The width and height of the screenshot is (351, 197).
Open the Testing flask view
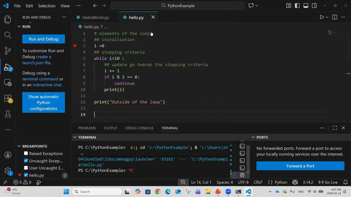[8, 114]
